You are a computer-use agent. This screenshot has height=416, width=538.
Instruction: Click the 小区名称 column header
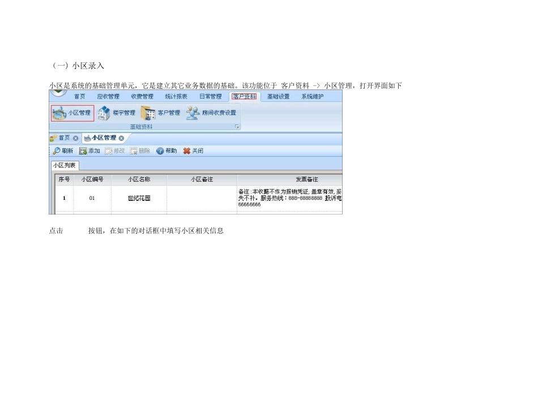pos(139,179)
